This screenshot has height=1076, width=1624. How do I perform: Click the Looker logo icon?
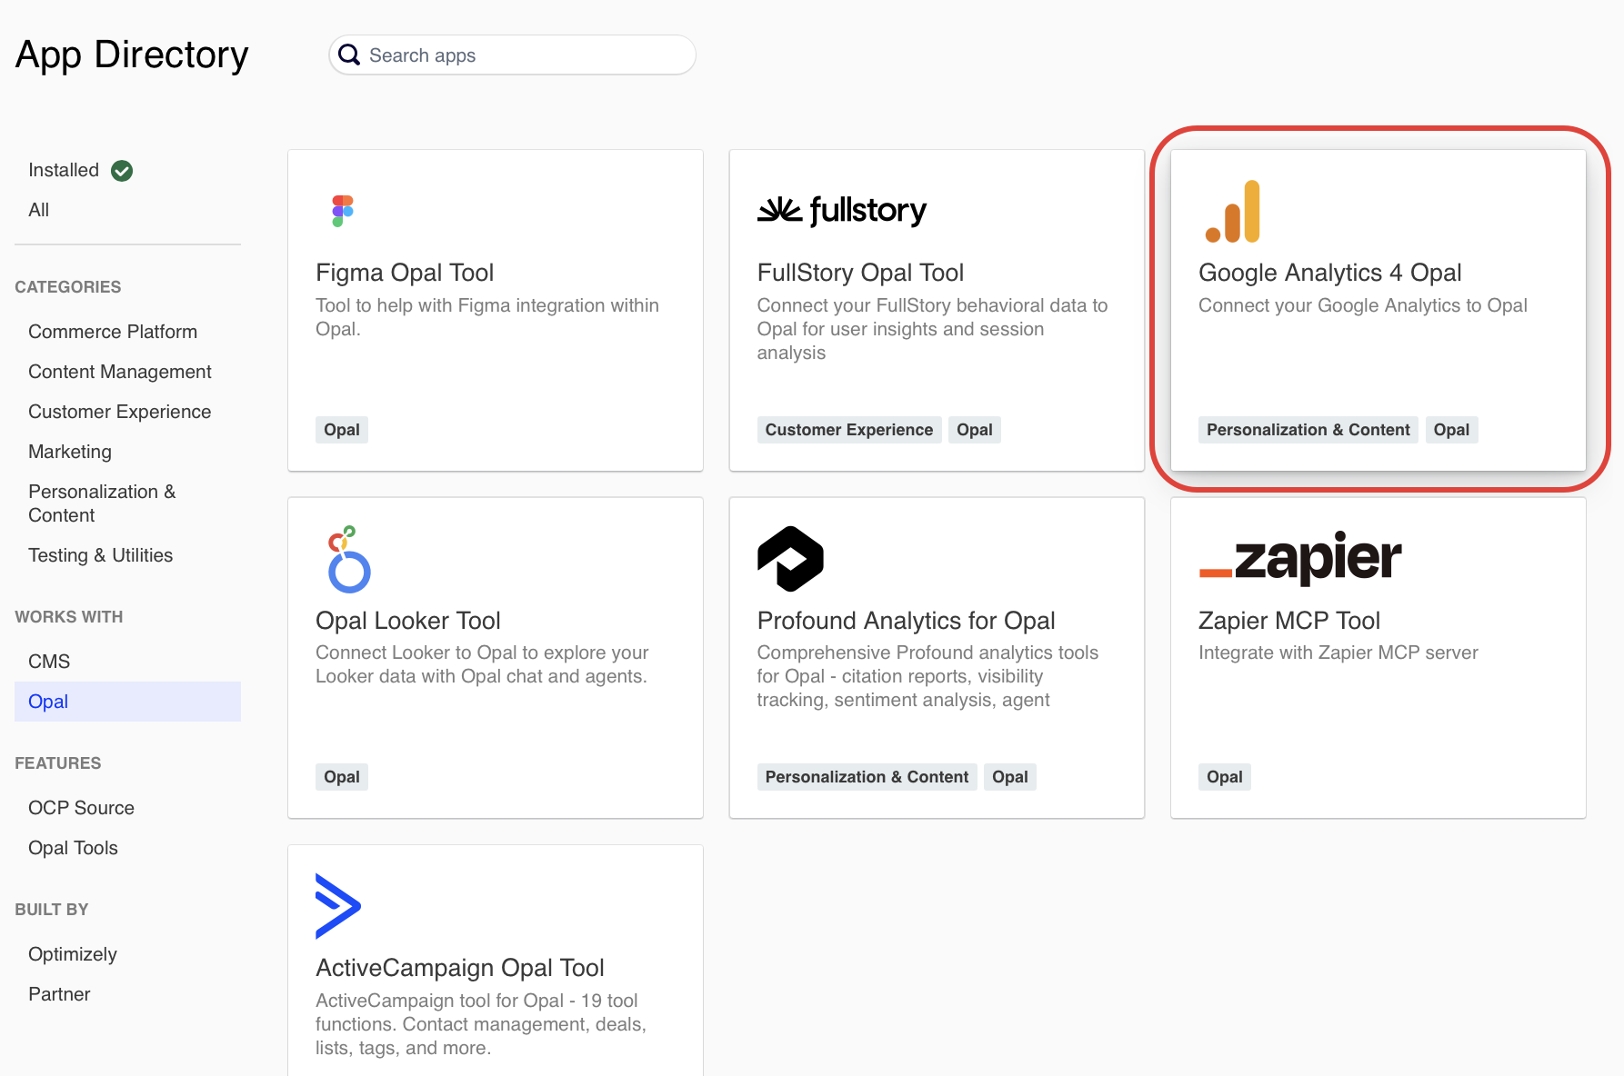click(x=348, y=560)
